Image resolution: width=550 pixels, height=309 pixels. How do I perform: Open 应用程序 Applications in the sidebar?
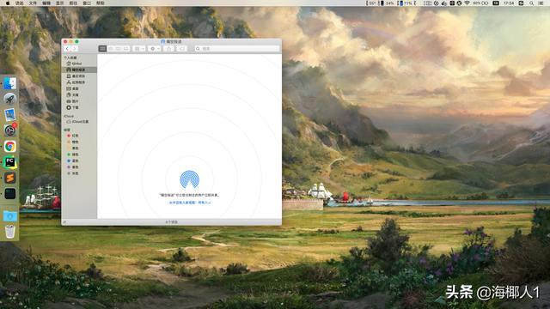pyautogui.click(x=79, y=82)
